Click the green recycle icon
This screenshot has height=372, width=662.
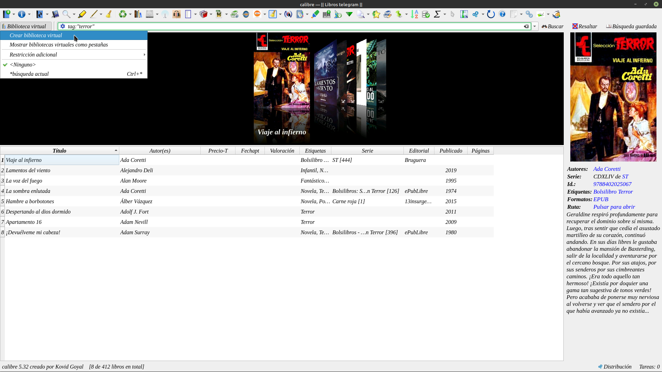click(x=122, y=14)
